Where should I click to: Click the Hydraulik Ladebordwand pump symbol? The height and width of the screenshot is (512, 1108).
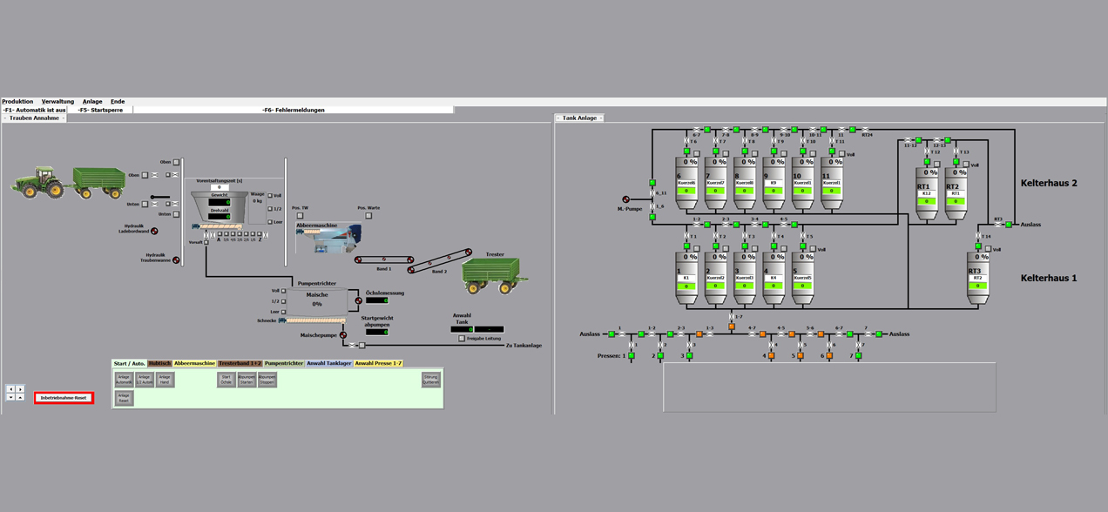(x=154, y=231)
